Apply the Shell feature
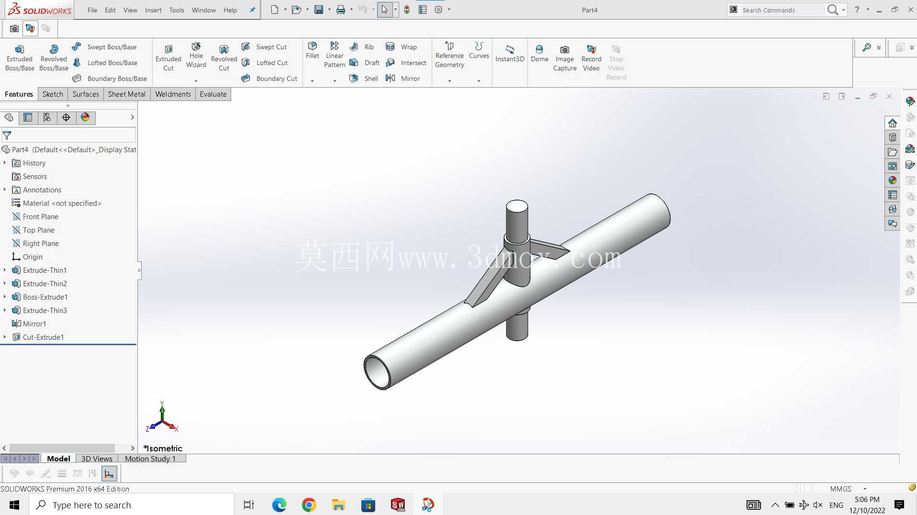 tap(364, 78)
